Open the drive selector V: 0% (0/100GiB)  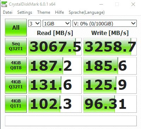point(105,23)
